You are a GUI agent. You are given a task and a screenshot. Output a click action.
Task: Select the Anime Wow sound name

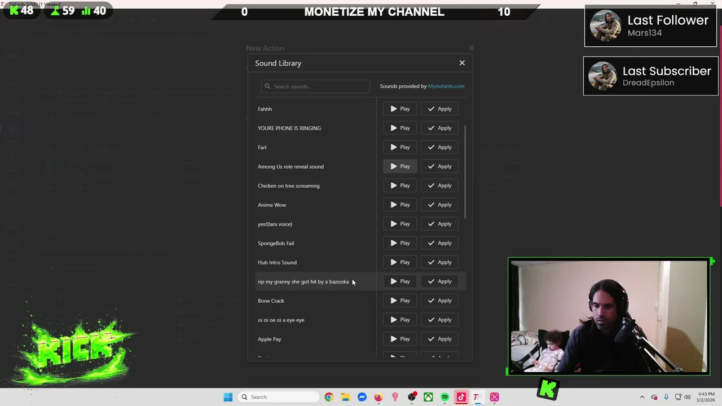pos(272,205)
